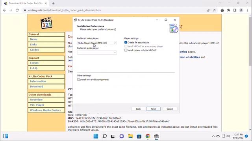Open the Windows Media Codecs link
This screenshot has height=141, width=252.
(x=46, y=110)
